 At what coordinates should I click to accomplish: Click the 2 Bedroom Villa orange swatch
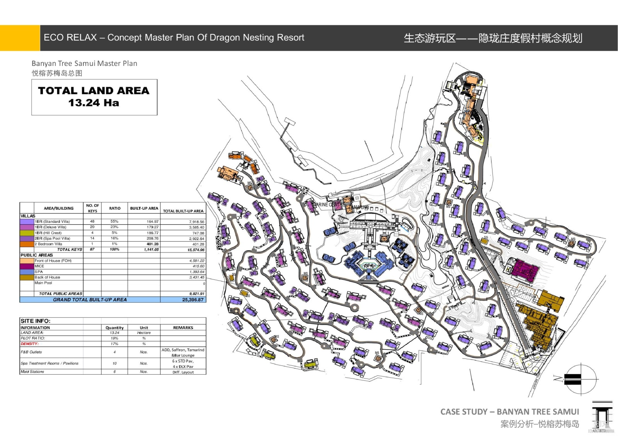pos(27,244)
